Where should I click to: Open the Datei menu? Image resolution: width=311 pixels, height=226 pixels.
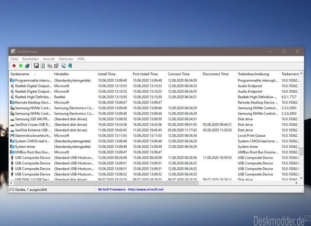coord(14,59)
